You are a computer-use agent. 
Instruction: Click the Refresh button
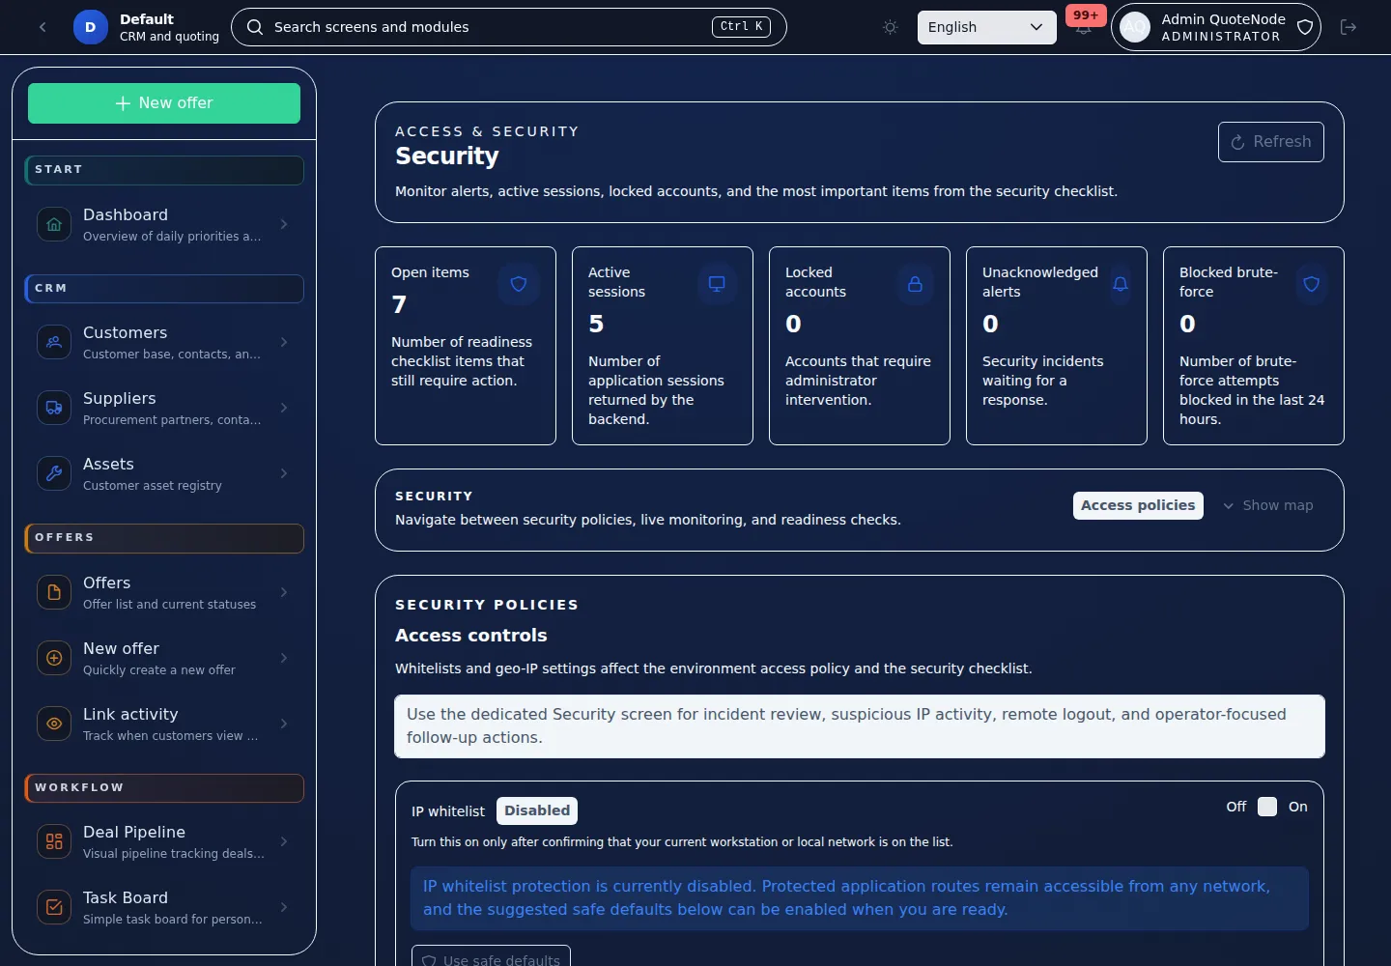point(1270,142)
